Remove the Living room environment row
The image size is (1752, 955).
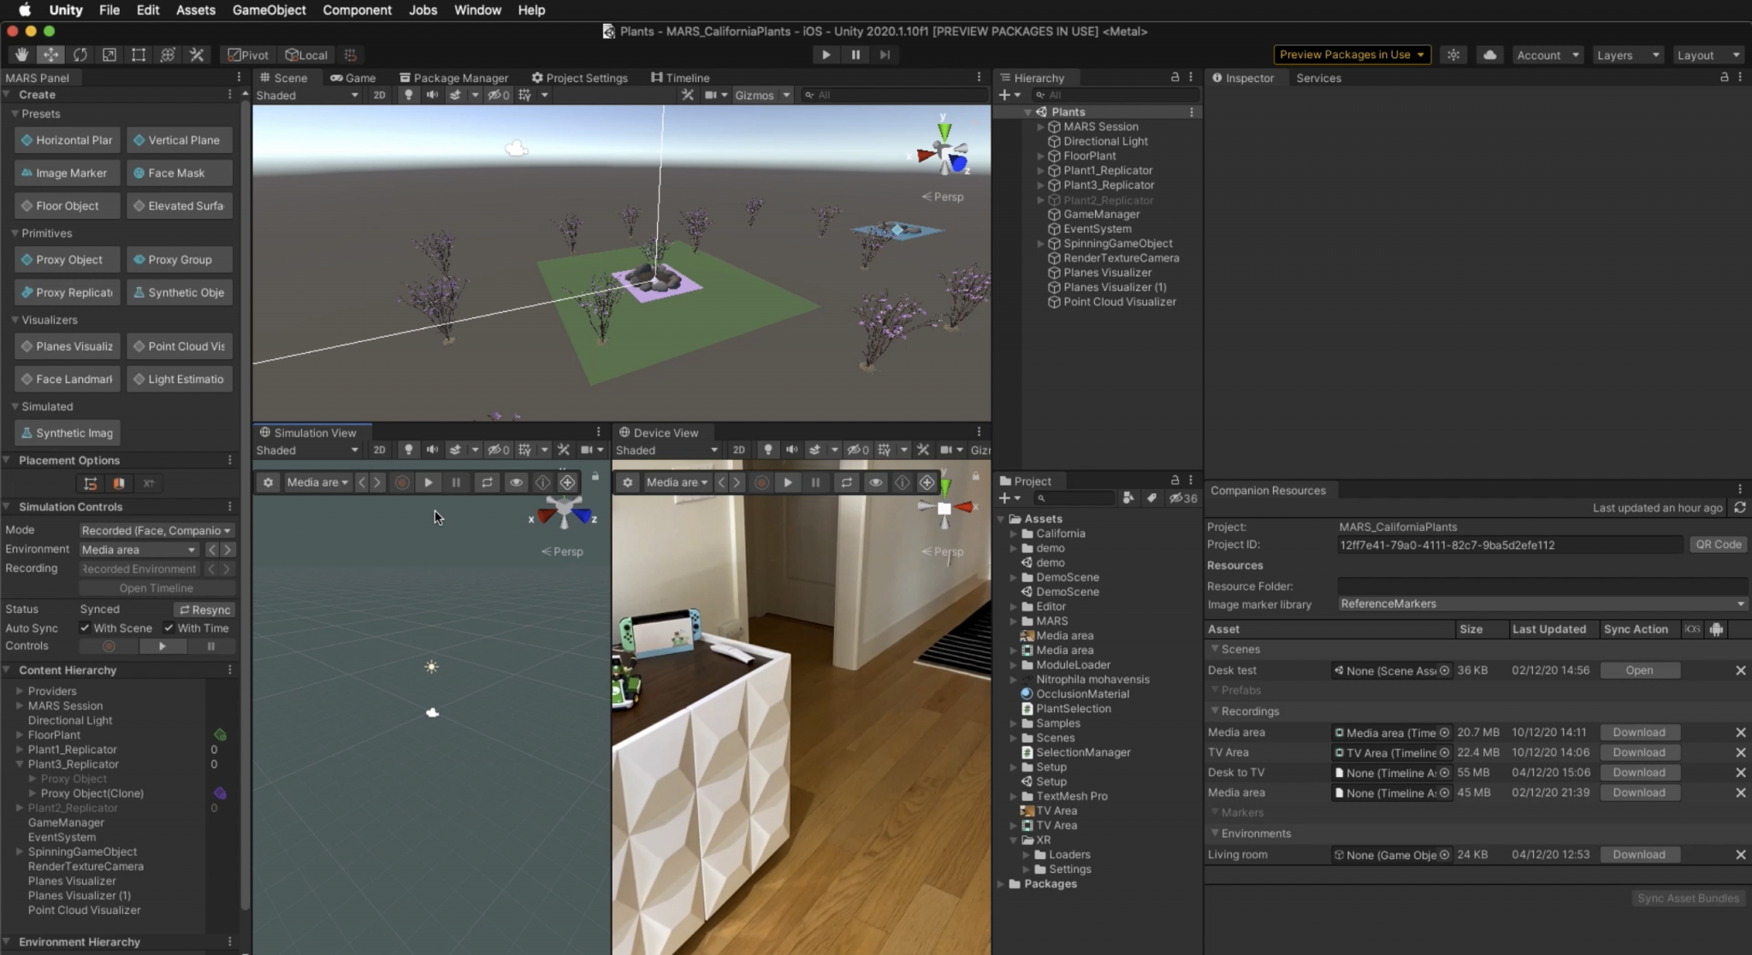[1740, 855]
